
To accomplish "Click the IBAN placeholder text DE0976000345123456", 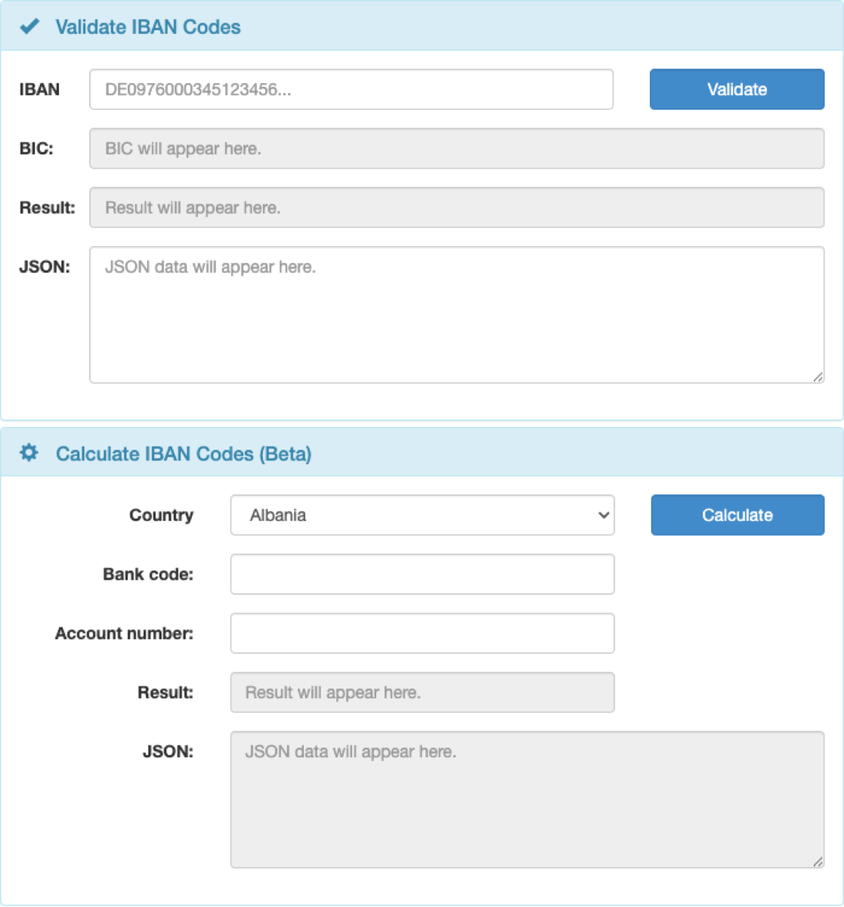I will tap(200, 89).
